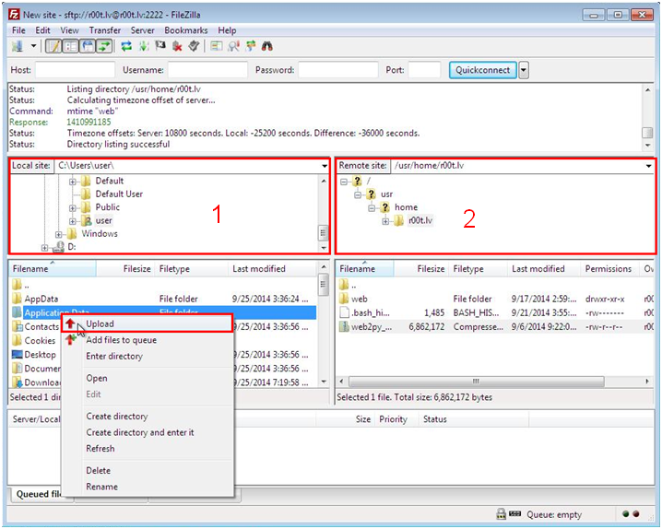This screenshot has width=662, height=529.
Task: Click the binoculars file search icon
Action: (x=267, y=46)
